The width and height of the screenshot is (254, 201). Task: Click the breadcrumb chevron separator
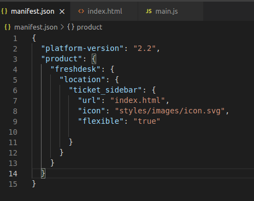[62, 27]
